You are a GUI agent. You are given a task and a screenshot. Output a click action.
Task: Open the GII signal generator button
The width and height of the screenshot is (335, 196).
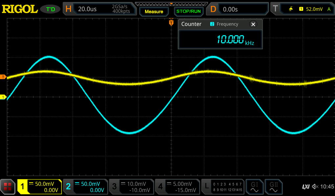click(x=274, y=187)
